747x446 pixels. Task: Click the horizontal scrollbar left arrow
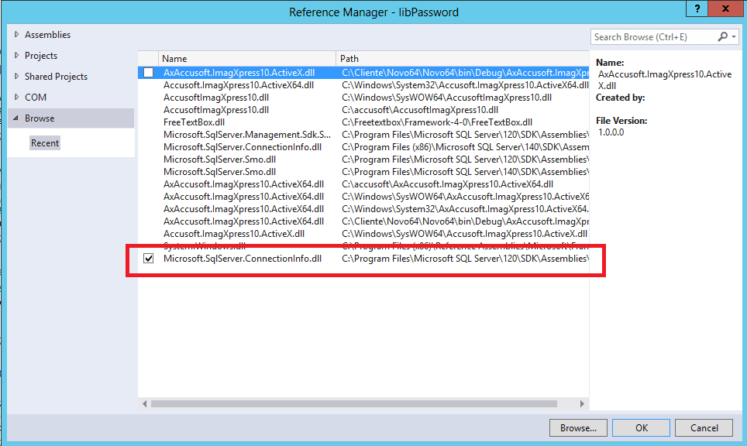(144, 403)
